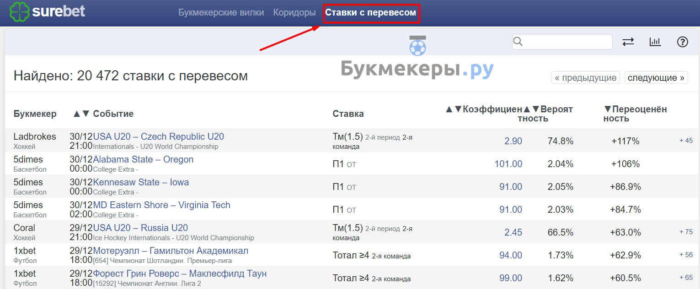Click probability 74.8%

click(561, 141)
